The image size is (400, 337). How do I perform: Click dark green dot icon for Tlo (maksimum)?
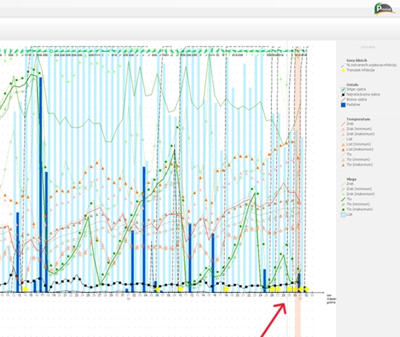(343, 210)
